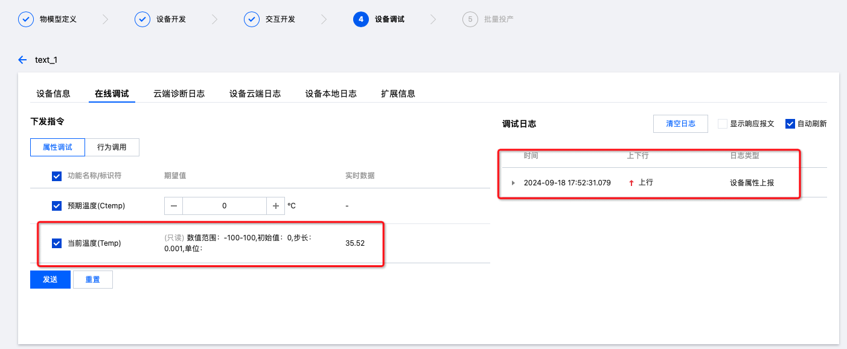Select the 行为调用 tab
Screen dimensions: 847x349
coord(112,147)
